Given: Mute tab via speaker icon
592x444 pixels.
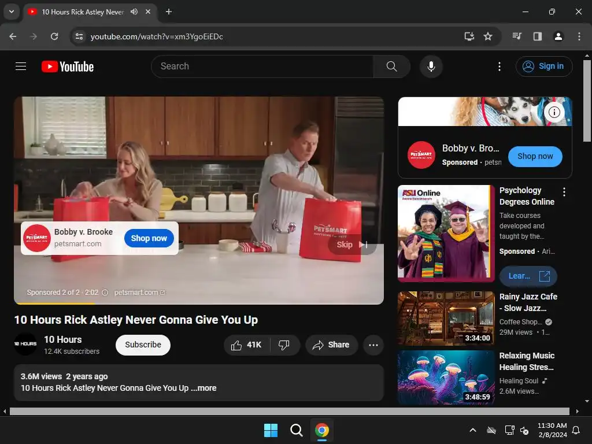Looking at the screenshot, I should (x=134, y=12).
